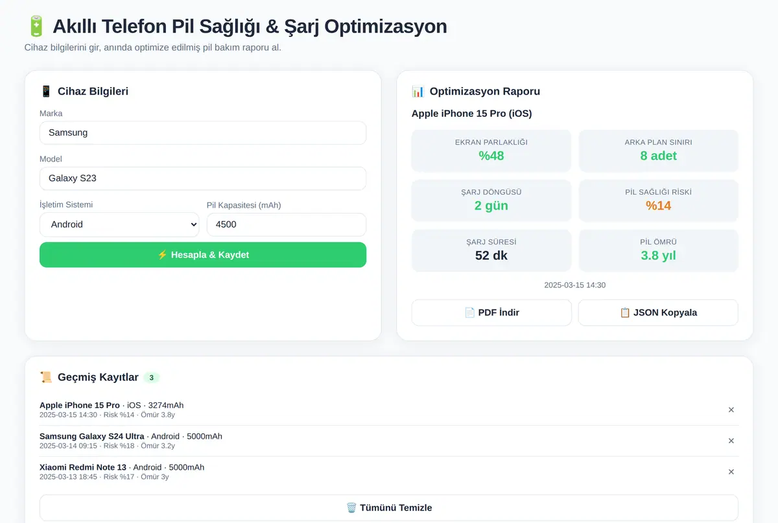Screen dimensions: 778x523
Task: Click the 2025-03-14 09:15 · Risk %18 detail line
Action: point(107,446)
